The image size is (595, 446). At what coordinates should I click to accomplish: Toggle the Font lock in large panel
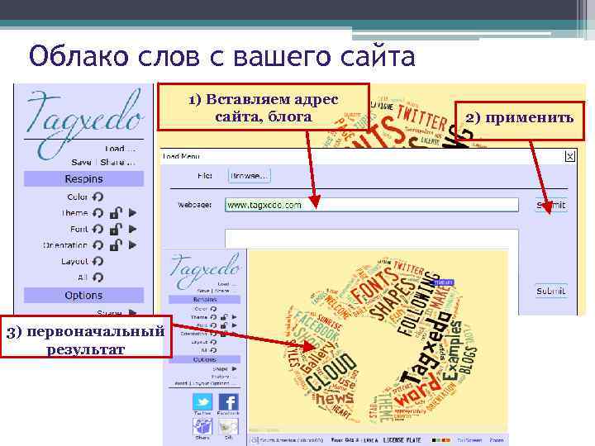[x=116, y=229]
